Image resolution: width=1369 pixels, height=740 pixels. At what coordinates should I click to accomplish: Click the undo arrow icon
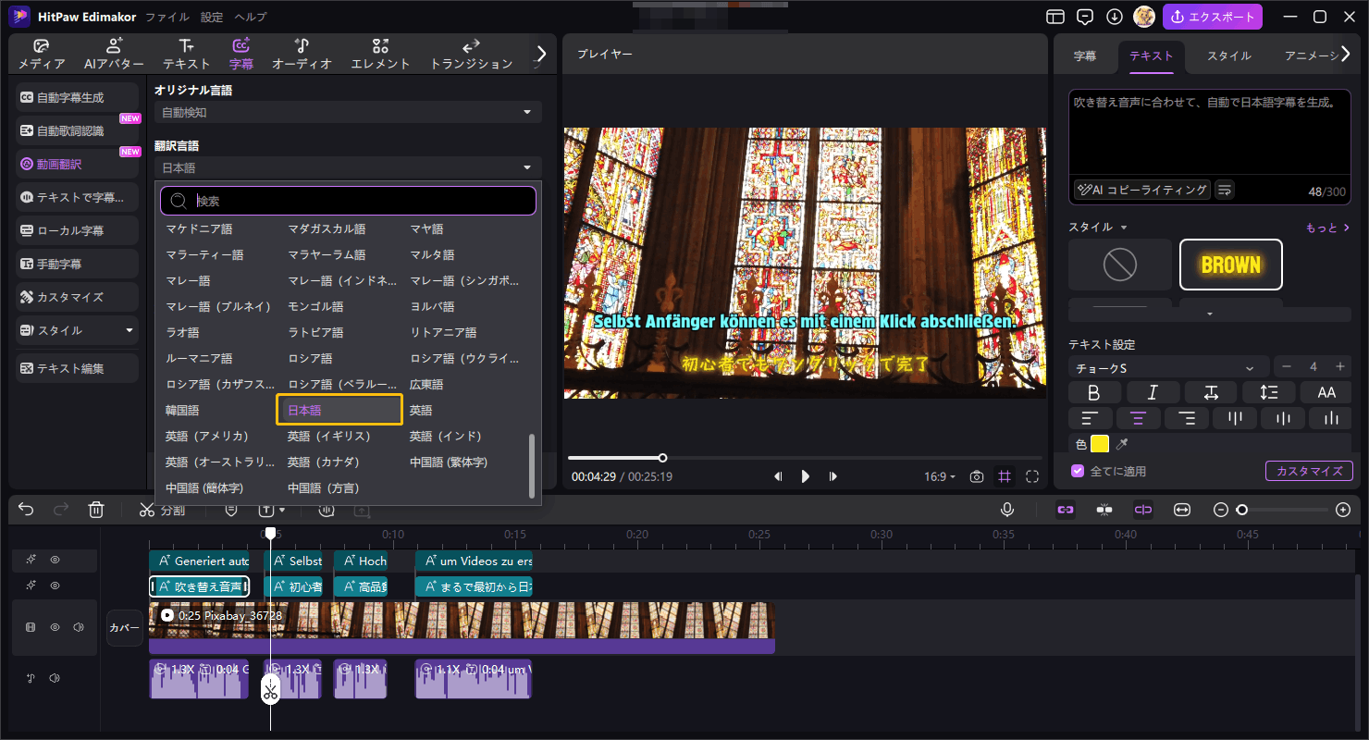pyautogui.click(x=25, y=509)
